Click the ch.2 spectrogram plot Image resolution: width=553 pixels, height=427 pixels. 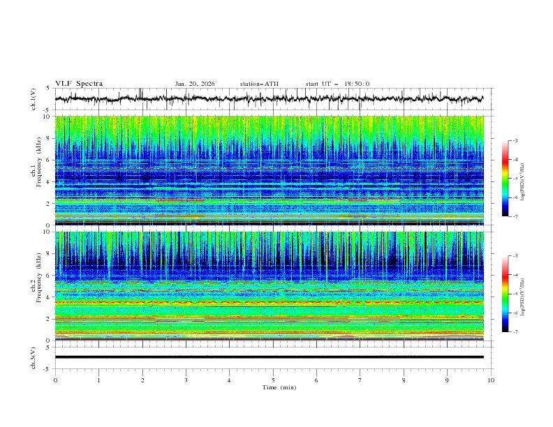[270, 286]
